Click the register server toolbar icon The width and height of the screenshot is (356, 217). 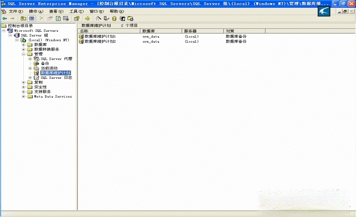click(x=106, y=19)
